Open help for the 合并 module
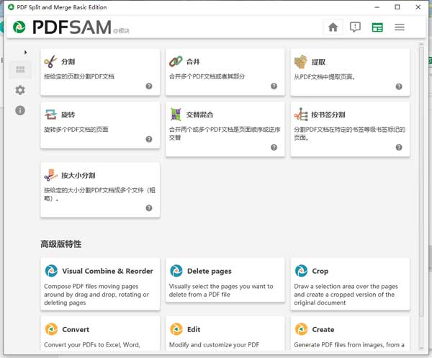 [x=274, y=86]
